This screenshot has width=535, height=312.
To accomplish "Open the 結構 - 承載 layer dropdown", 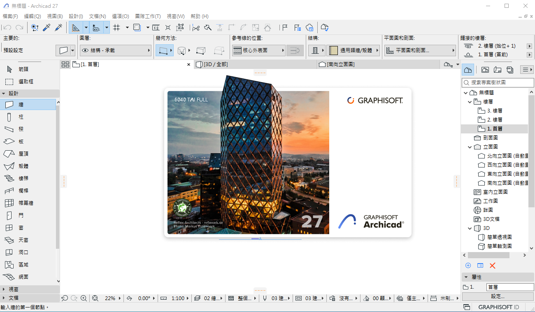I will pyautogui.click(x=116, y=50).
